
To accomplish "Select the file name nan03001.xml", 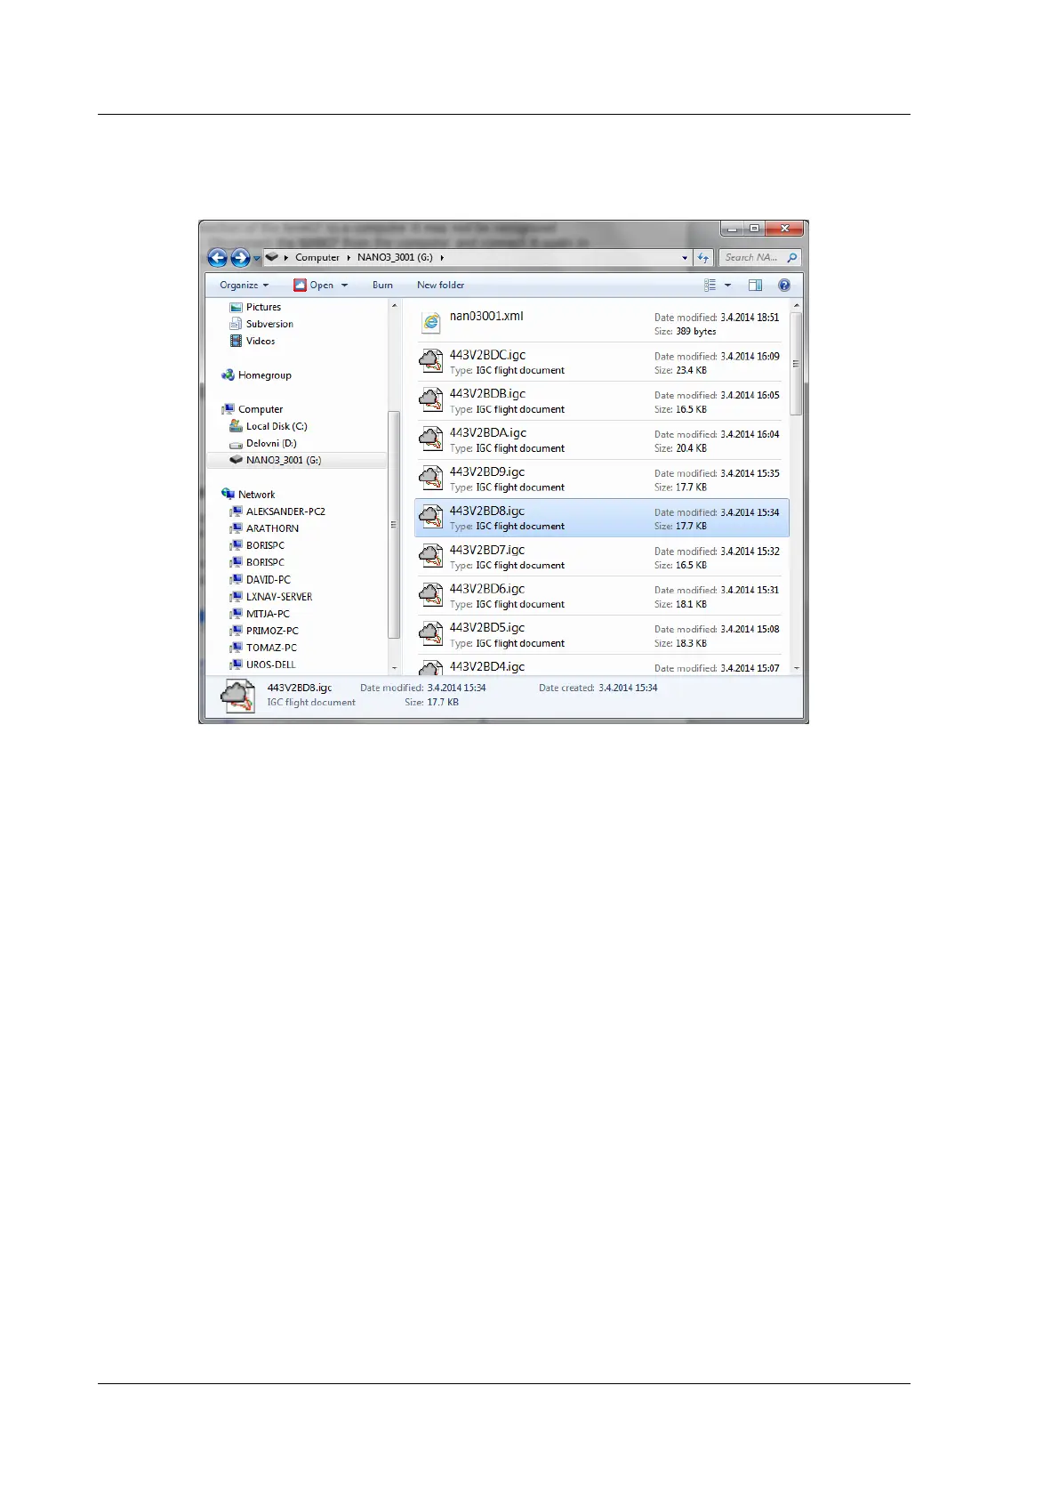I will pyautogui.click(x=486, y=316).
